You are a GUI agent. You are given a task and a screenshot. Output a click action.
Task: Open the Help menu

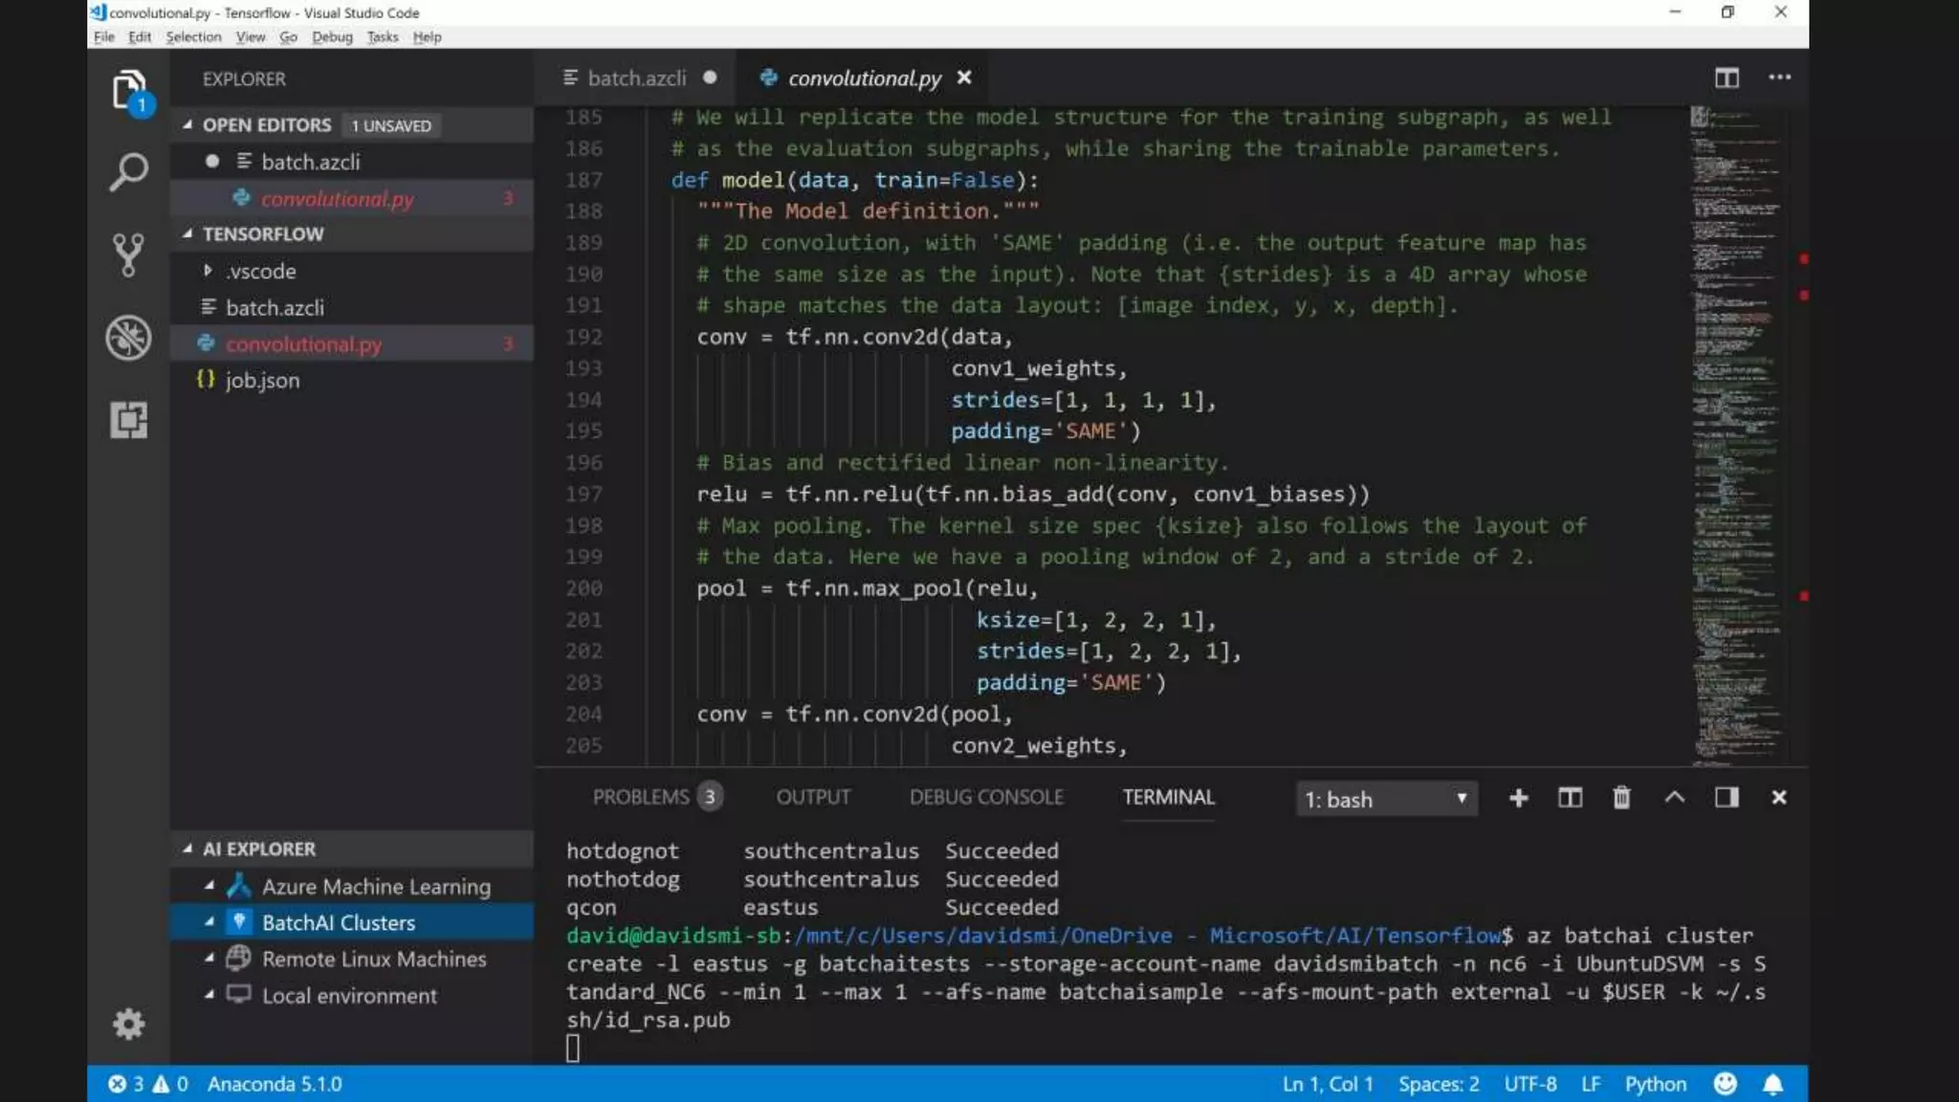(x=427, y=36)
